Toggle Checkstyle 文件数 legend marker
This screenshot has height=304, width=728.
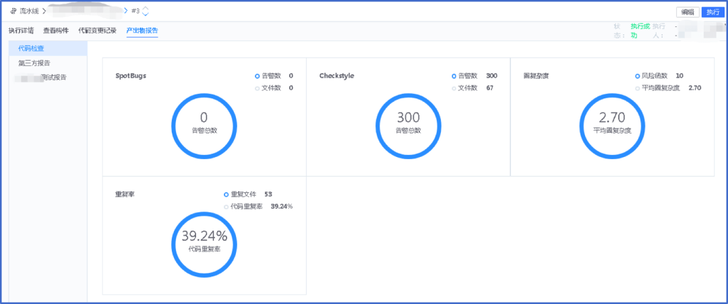(454, 88)
